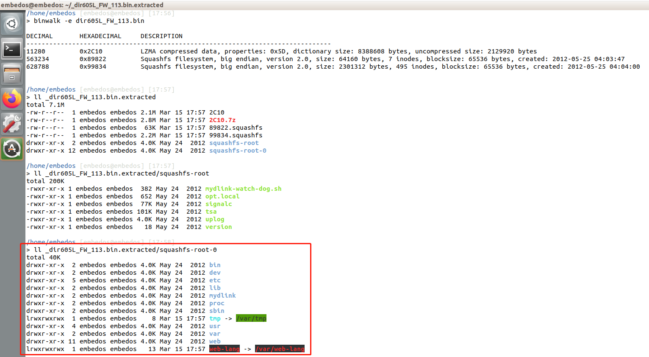Click the total 200K line
The image size is (649, 357).
click(x=45, y=181)
